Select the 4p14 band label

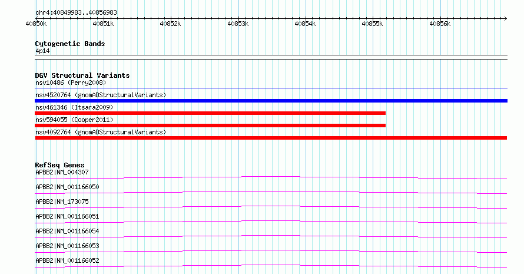point(42,51)
